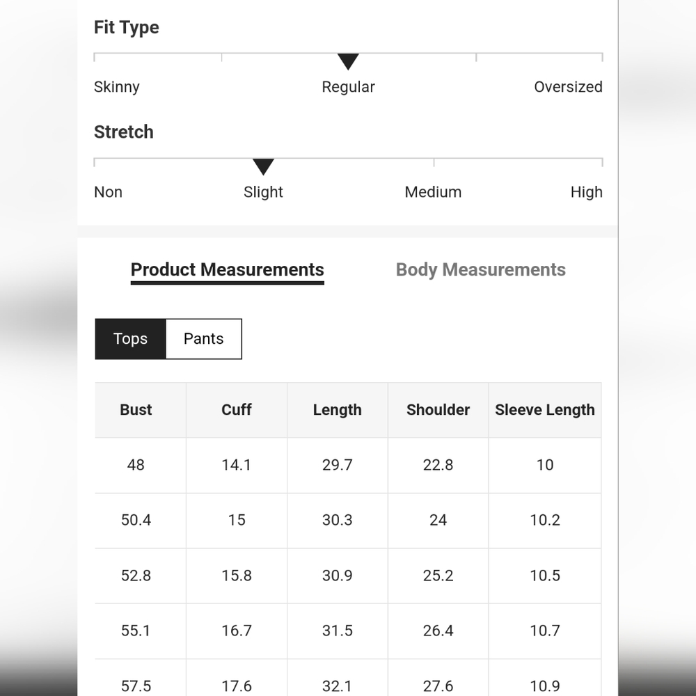The width and height of the screenshot is (696, 696).
Task: Click the Cuff column header
Action: (237, 410)
